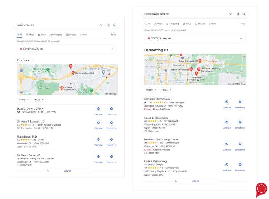Open Directions icon for Optima Dermatology

pyautogui.click(x=240, y=164)
